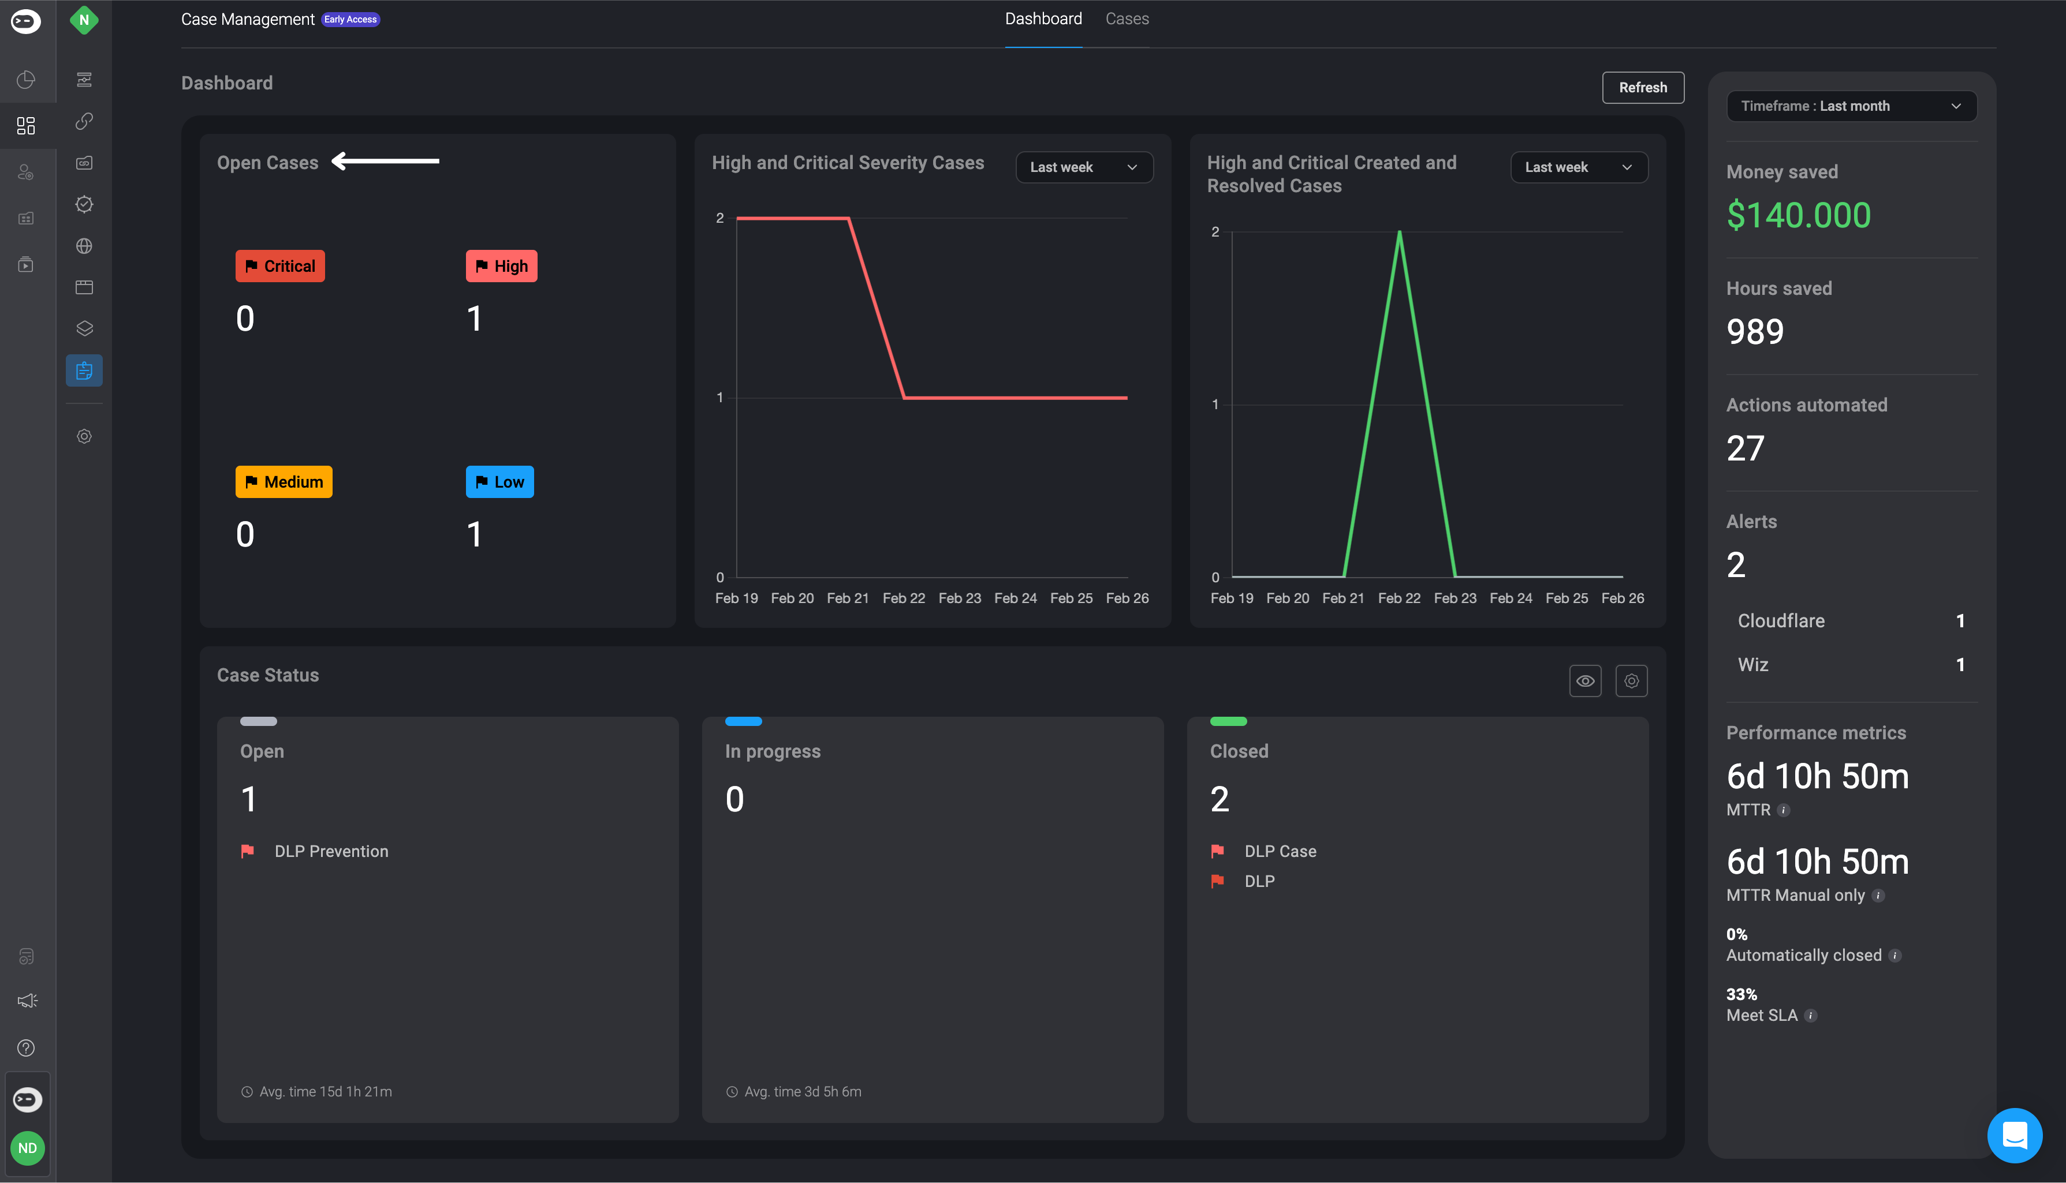Click the Torq logo at the top of the sidebar
This screenshot has height=1183, width=2066.
point(26,21)
